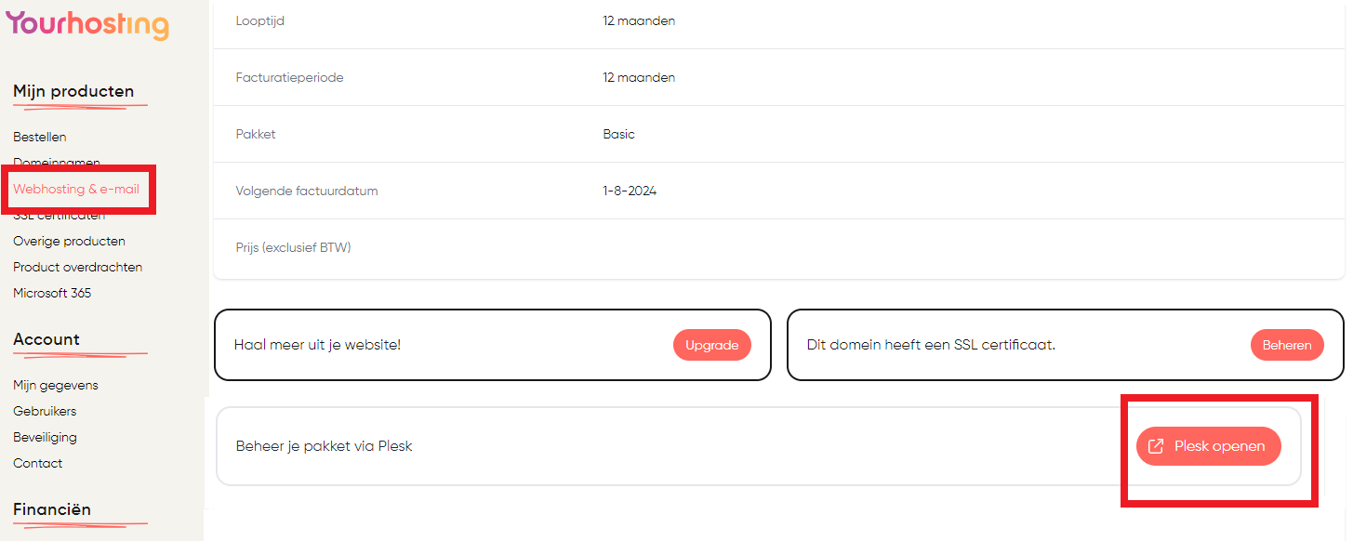Open Plesk via the Plesk openen button
The width and height of the screenshot is (1353, 541).
(x=1208, y=446)
